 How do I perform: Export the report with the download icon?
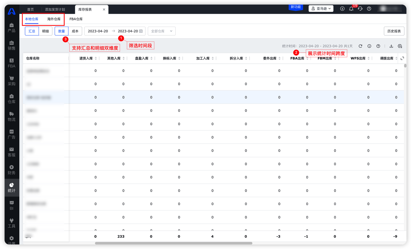[x=391, y=46]
